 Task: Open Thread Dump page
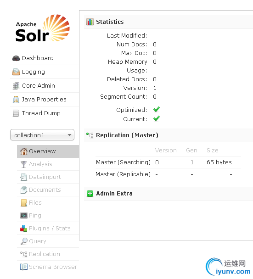[45, 113]
